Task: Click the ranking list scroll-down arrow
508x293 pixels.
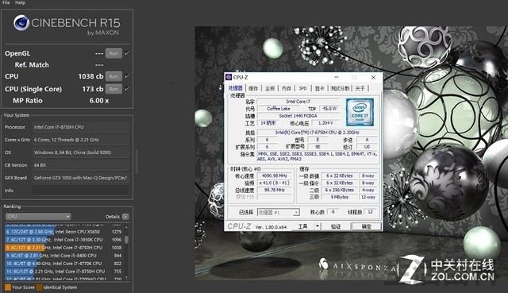Action: click(x=126, y=277)
